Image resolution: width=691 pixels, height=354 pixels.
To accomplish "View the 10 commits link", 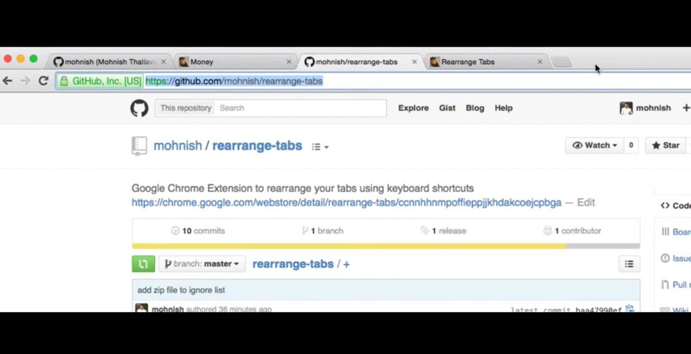I will pos(198,231).
